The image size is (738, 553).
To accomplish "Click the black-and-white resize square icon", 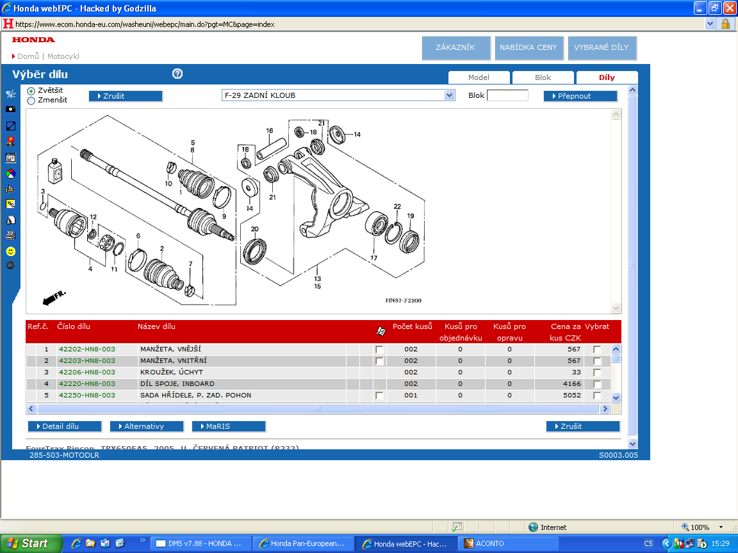I will (10, 125).
